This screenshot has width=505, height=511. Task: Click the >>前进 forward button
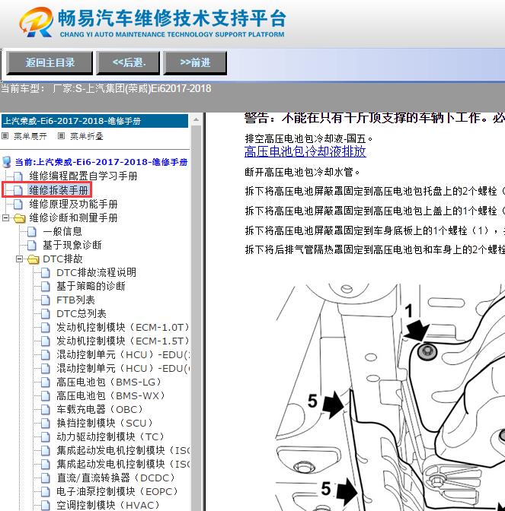click(x=195, y=62)
